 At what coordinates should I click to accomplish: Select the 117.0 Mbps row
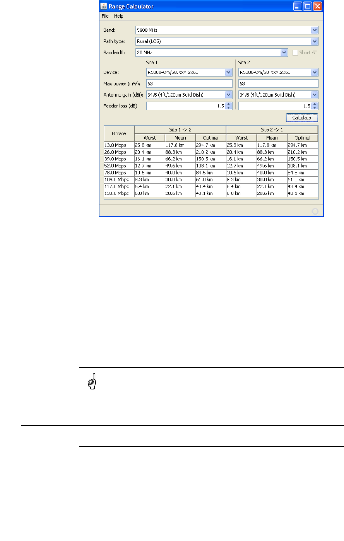coord(211,187)
